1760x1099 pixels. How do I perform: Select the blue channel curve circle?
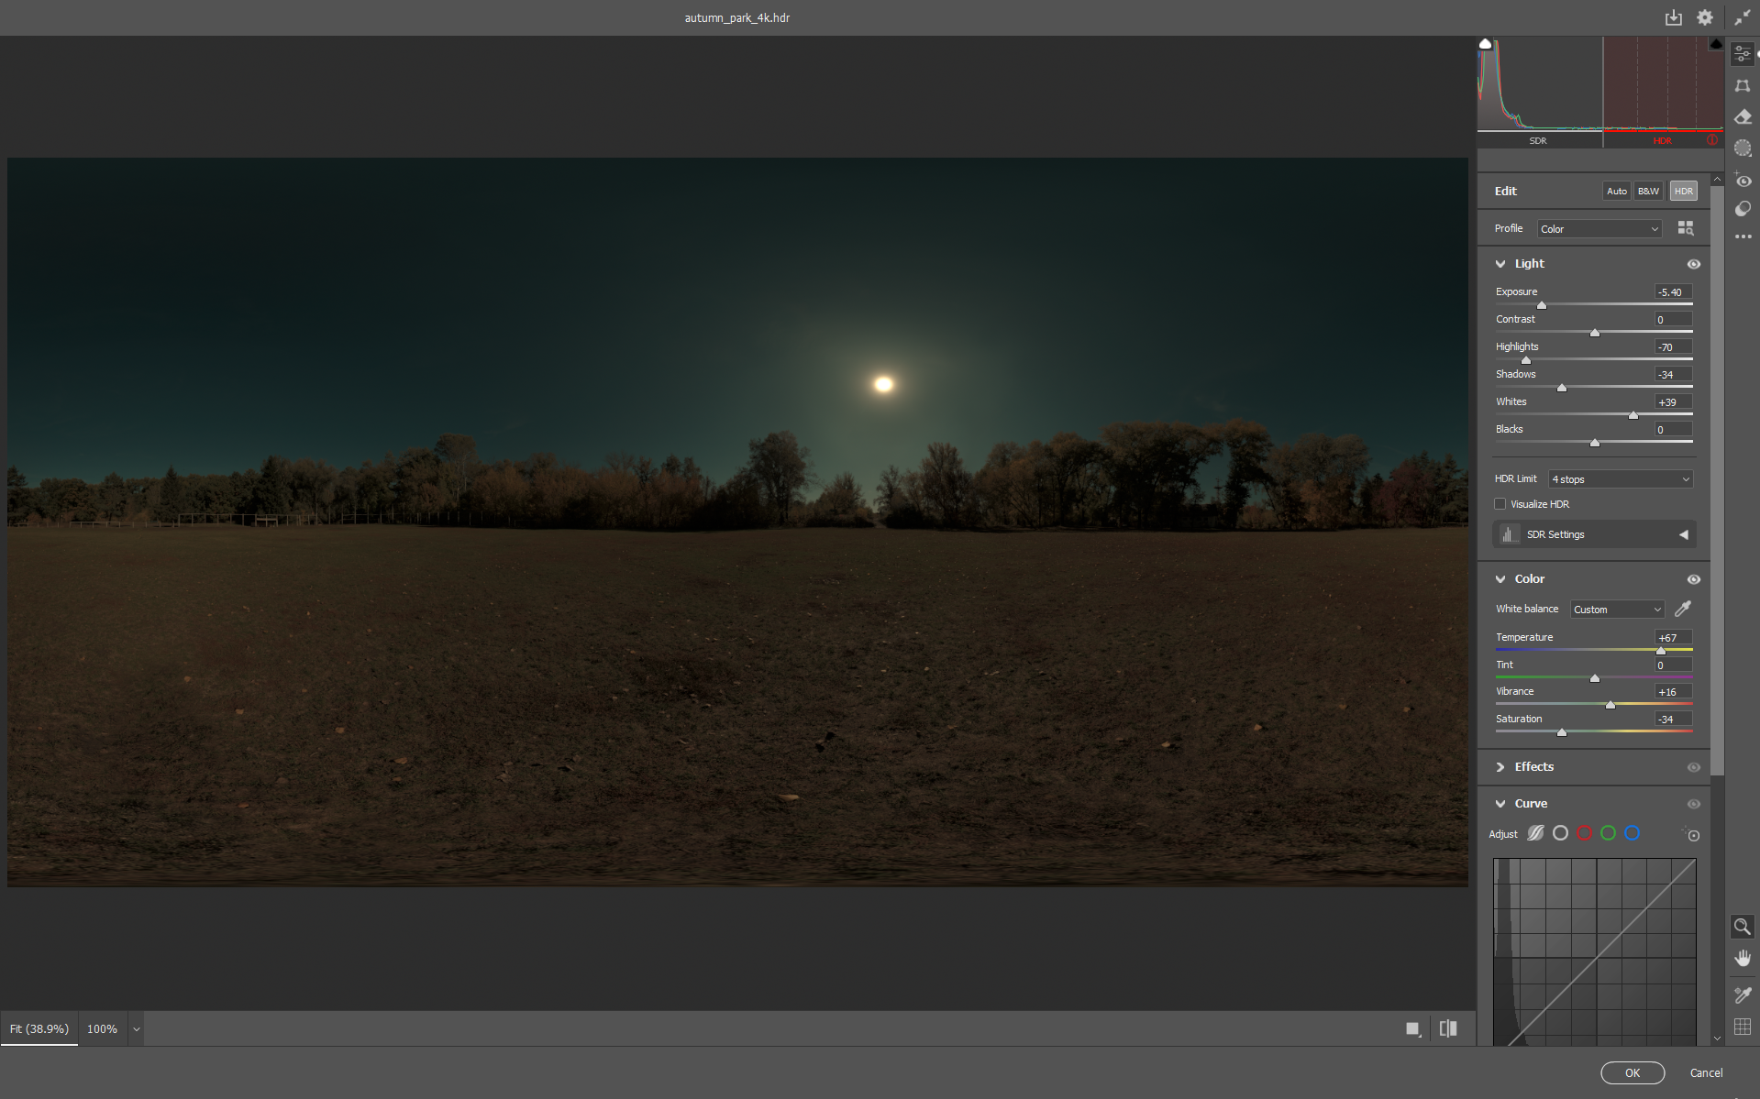pos(1632,833)
